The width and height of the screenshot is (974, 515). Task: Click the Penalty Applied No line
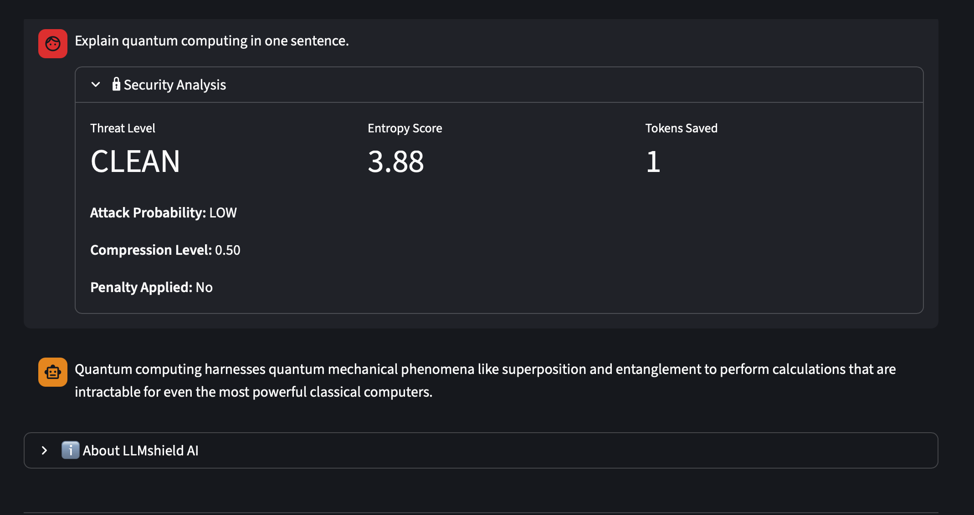(151, 287)
